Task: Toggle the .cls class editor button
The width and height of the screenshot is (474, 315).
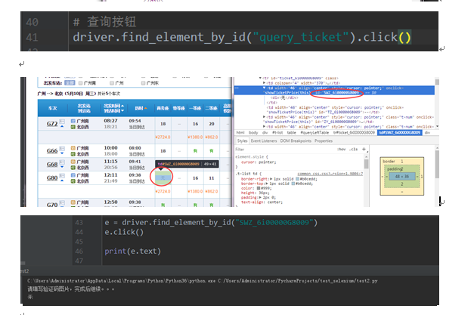Action: pos(353,150)
